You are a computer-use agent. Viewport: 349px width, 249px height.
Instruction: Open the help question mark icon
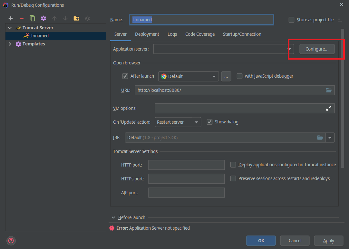coord(11,241)
